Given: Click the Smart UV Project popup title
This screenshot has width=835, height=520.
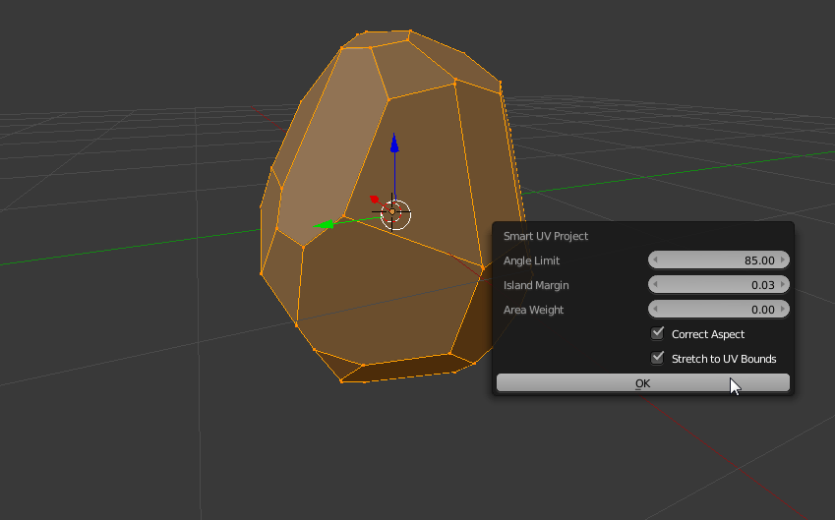Looking at the screenshot, I should click(546, 236).
